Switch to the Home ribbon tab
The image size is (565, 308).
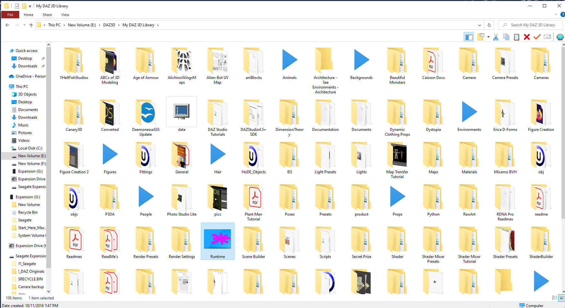tap(29, 15)
